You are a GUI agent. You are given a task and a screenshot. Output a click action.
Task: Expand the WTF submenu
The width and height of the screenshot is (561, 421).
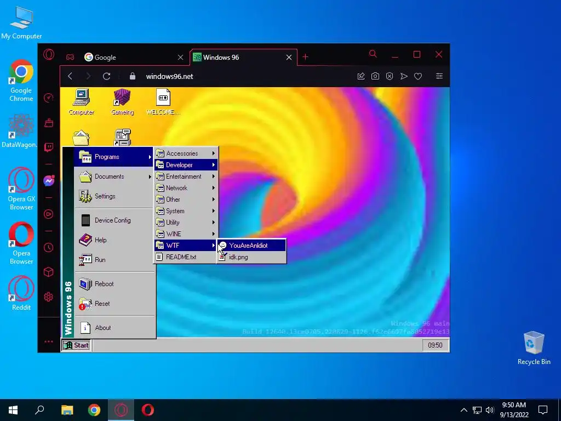tap(186, 245)
